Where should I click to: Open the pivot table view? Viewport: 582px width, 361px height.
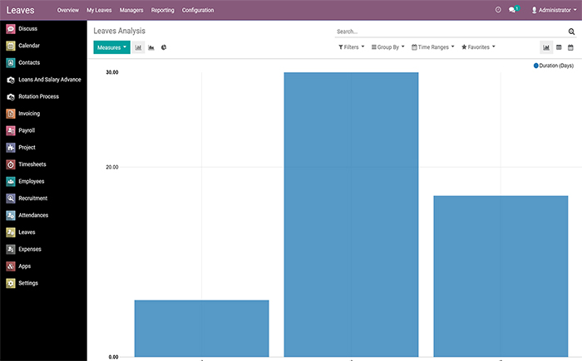click(x=559, y=47)
